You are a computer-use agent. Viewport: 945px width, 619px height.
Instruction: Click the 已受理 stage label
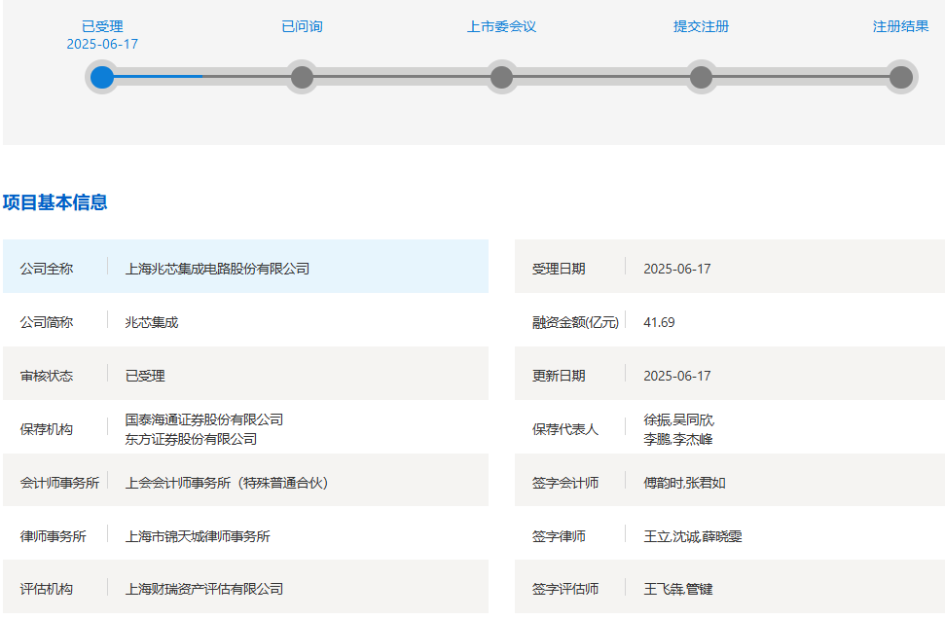pyautogui.click(x=102, y=26)
